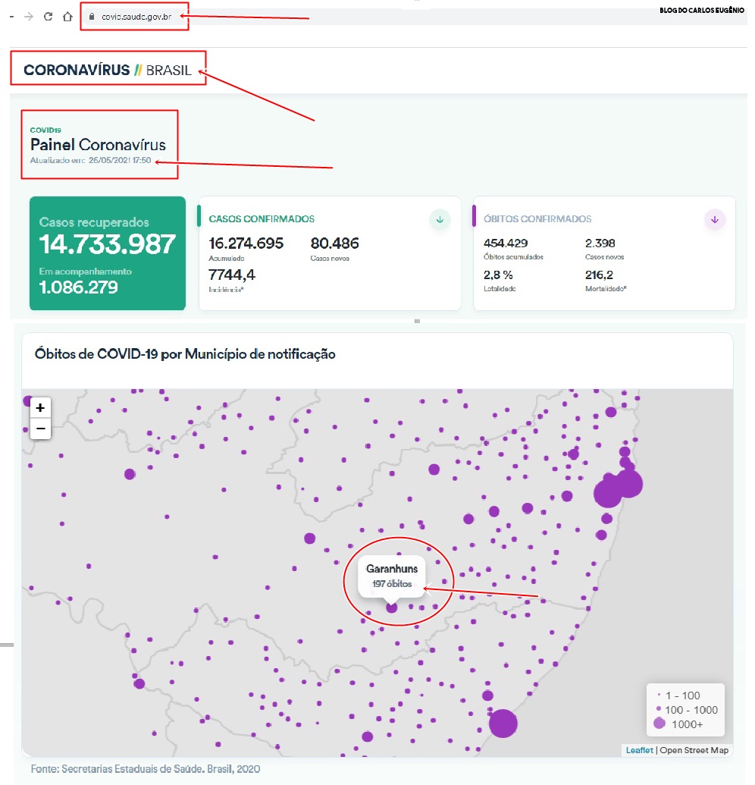Click the largest marker at map bottom
Screen dimensions: 755x785
503,723
